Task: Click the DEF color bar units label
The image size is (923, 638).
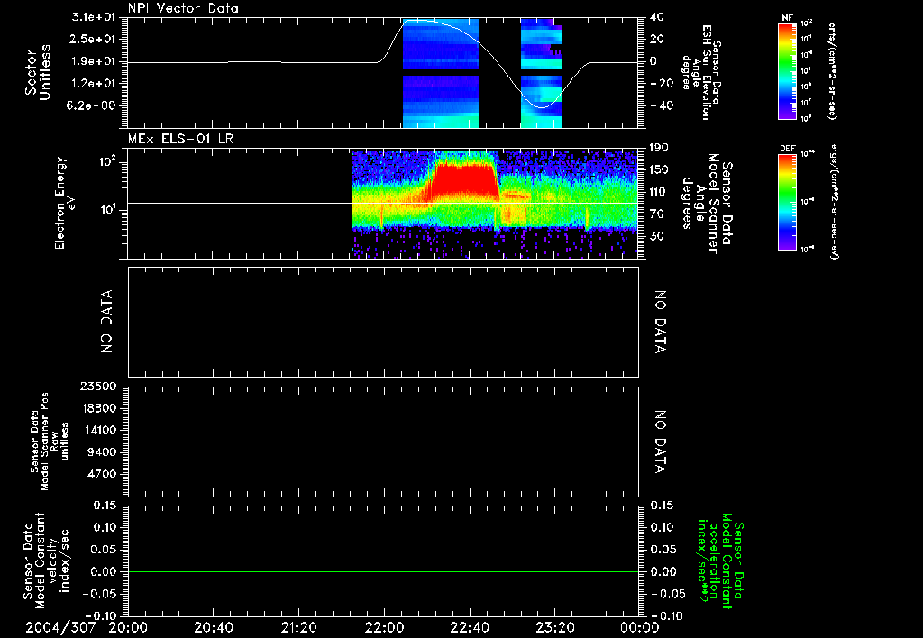Action: [x=834, y=202]
